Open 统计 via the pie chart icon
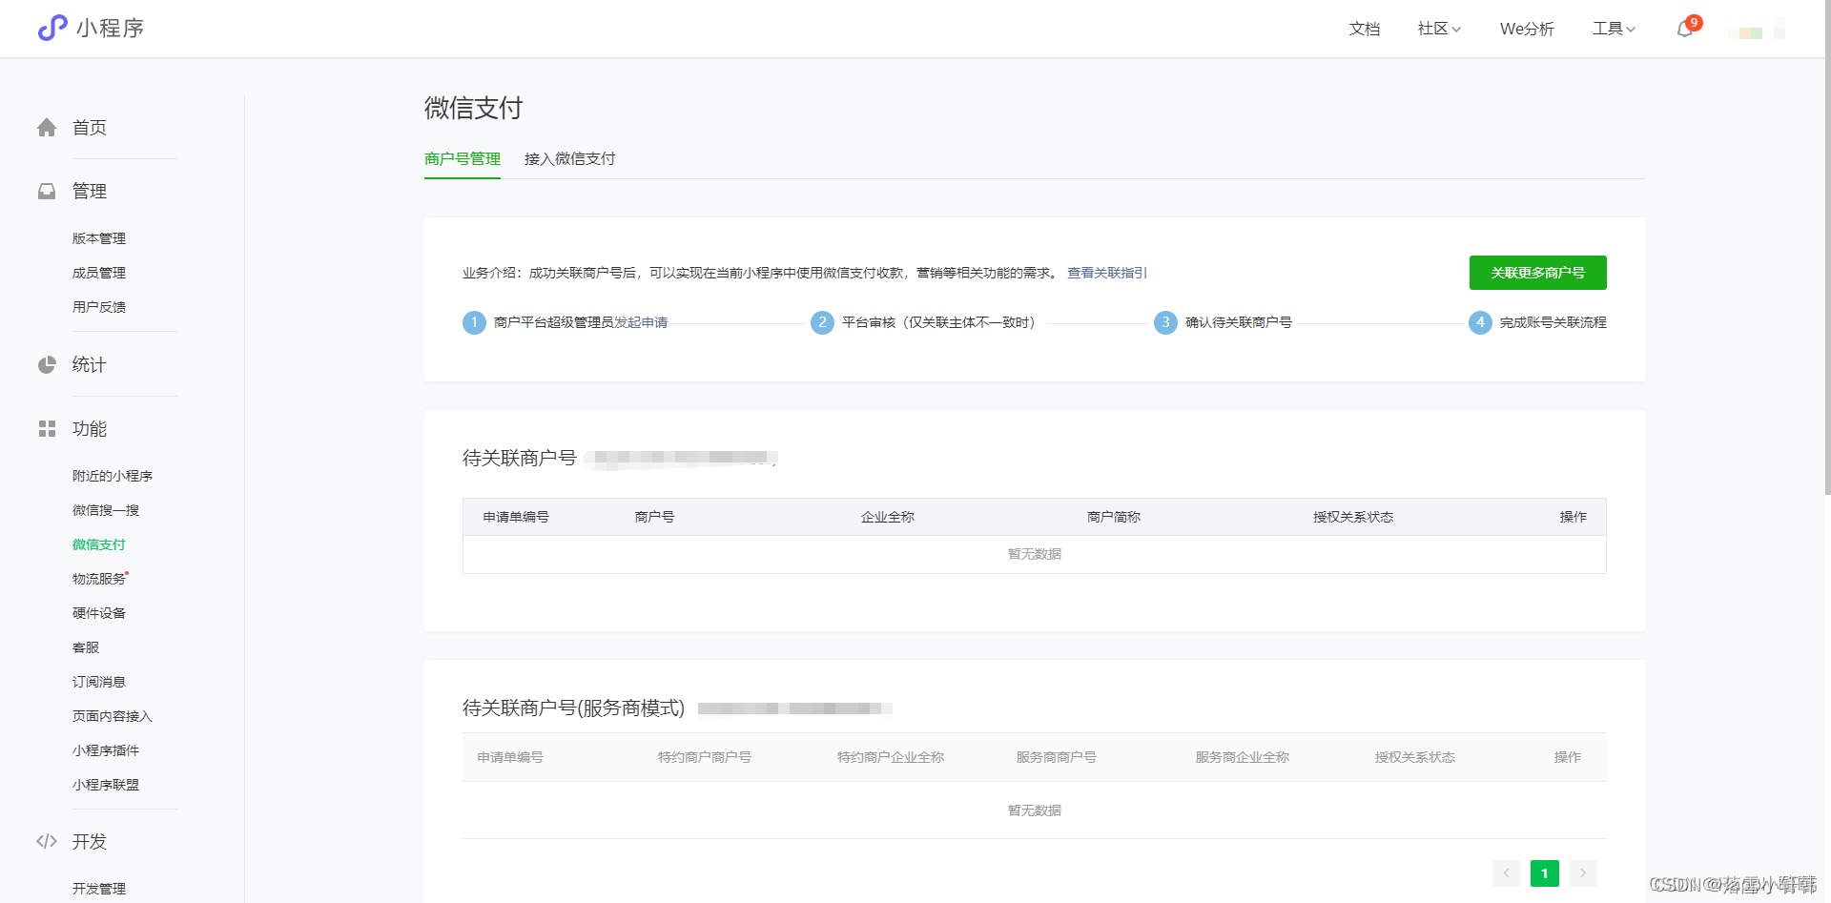This screenshot has width=1831, height=903. tap(47, 364)
